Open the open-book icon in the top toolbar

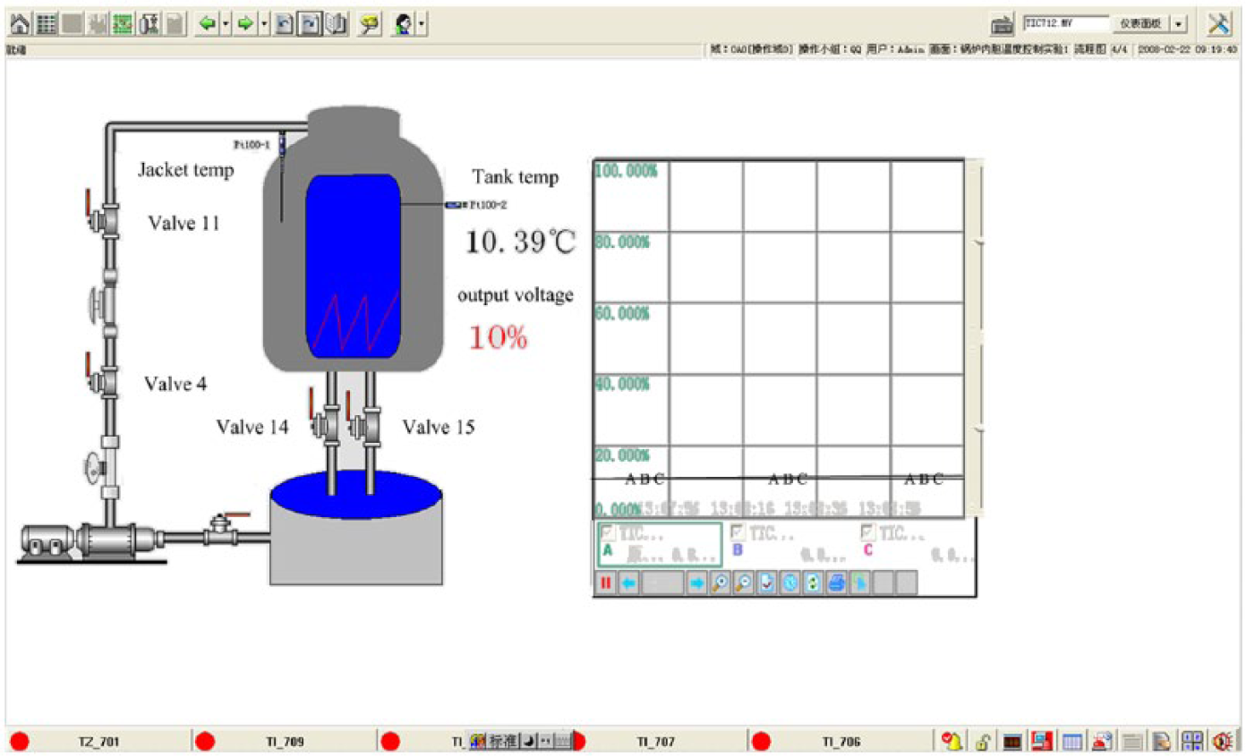pyautogui.click(x=336, y=24)
